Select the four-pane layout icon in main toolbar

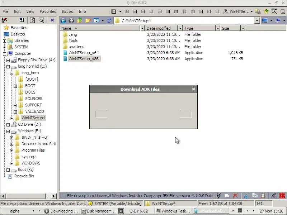pyautogui.click(x=127, y=11)
